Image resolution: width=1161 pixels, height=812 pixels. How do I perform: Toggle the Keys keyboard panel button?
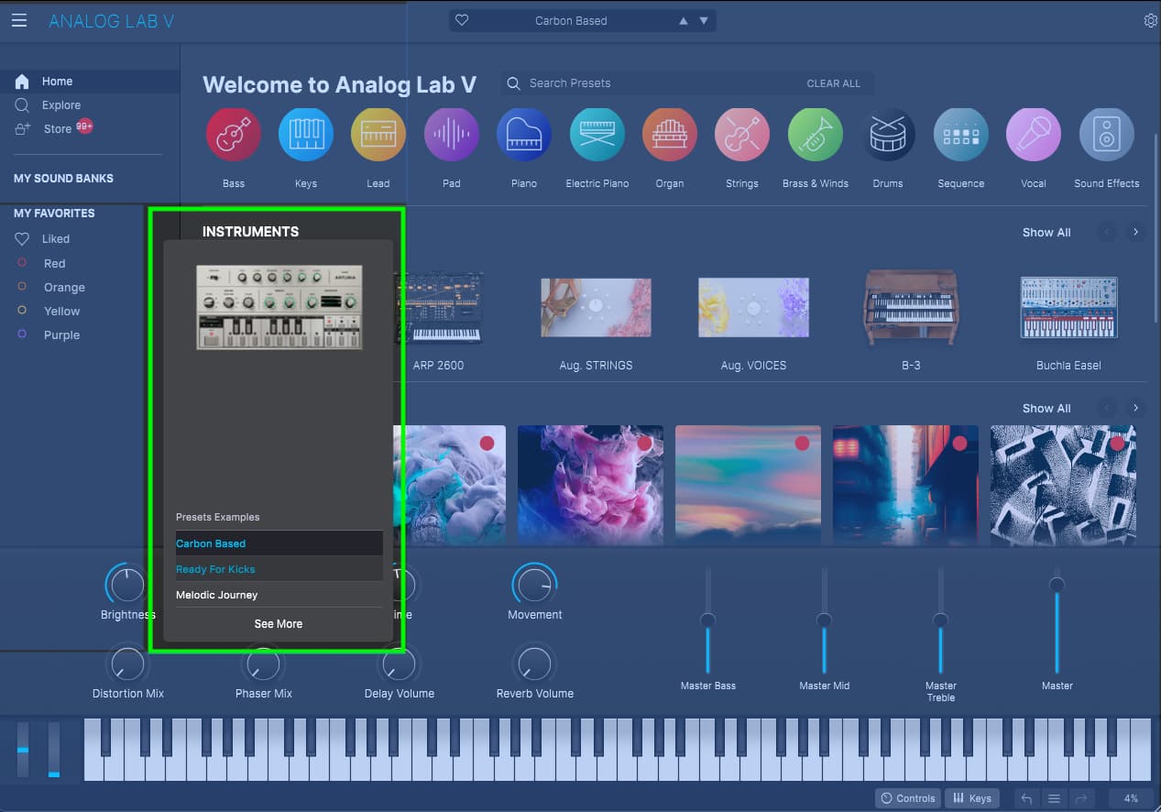pyautogui.click(x=972, y=798)
